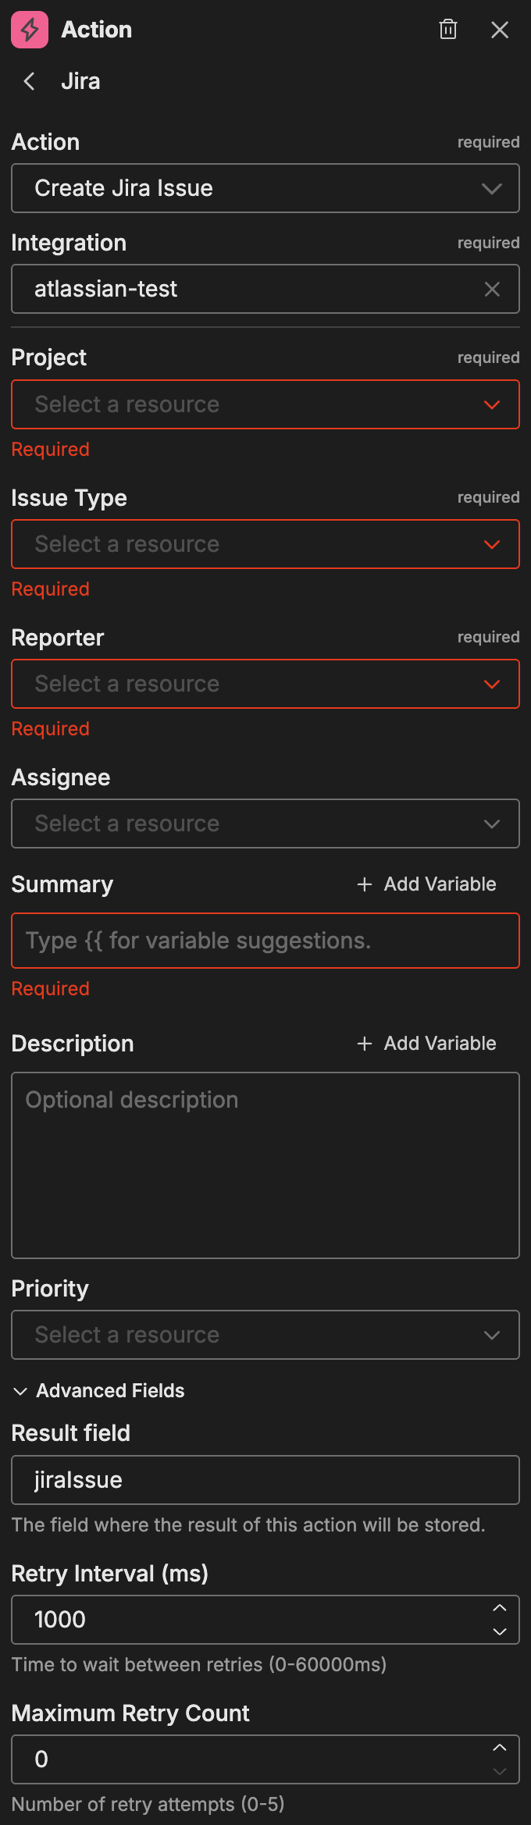Click the pink lightning Action icon
Screen dimensions: 531x1825
[30, 30]
